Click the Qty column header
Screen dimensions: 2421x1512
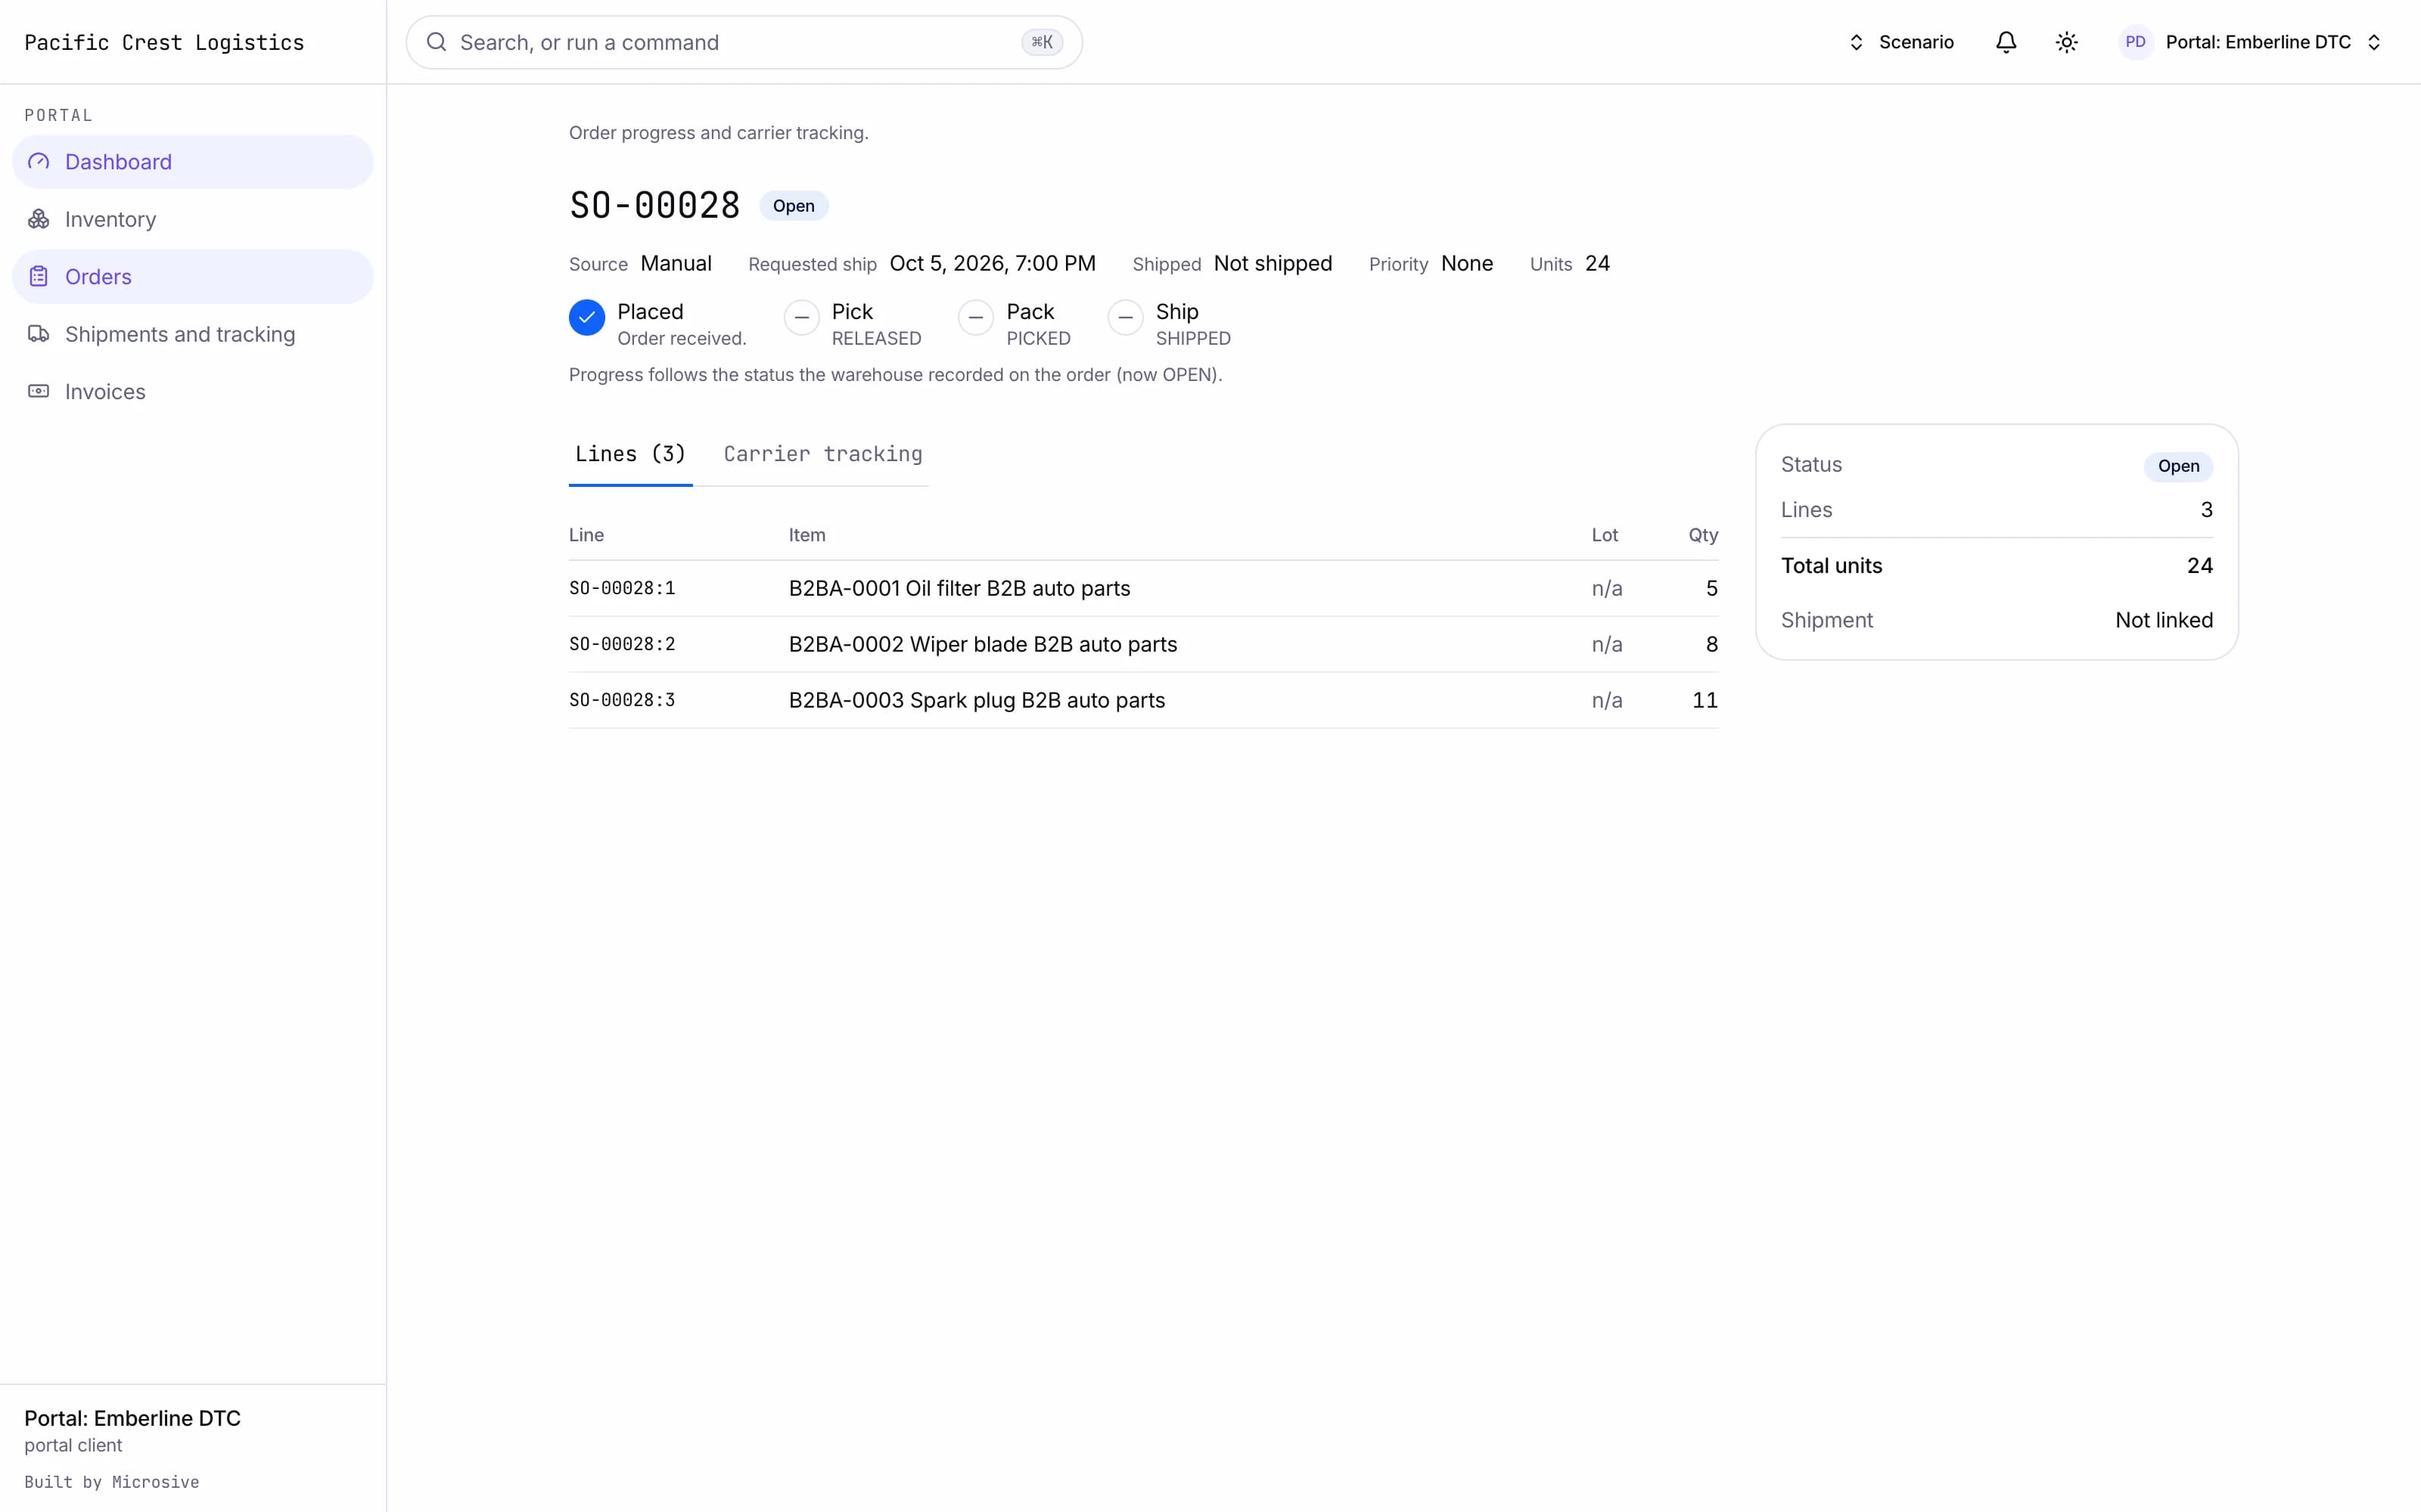point(1703,535)
